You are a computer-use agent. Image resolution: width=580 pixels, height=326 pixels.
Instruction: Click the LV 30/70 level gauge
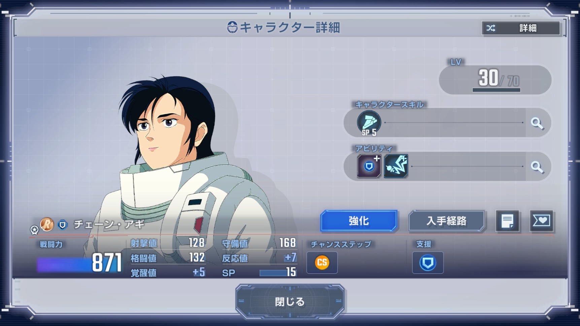495,80
